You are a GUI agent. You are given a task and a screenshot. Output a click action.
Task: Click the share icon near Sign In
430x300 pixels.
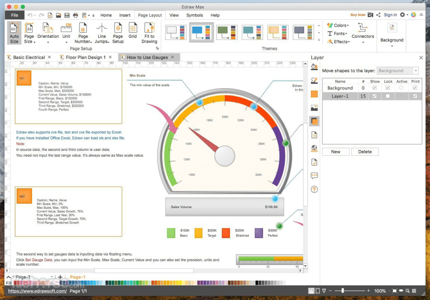(378, 15)
